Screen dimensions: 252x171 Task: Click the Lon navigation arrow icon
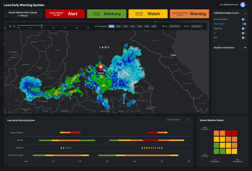tap(163, 26)
